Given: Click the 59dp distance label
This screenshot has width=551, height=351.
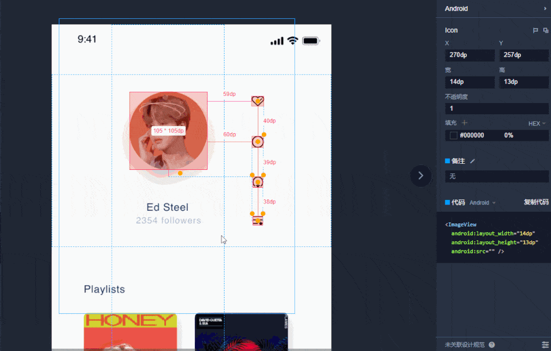Looking at the screenshot, I should pos(230,94).
